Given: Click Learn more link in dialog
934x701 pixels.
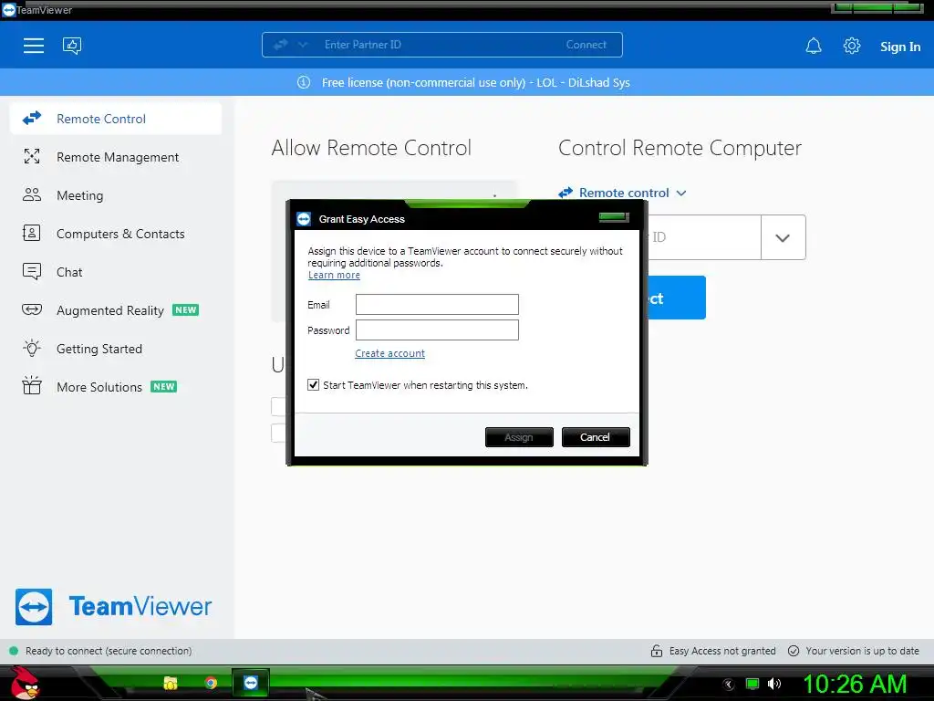Looking at the screenshot, I should (334, 275).
